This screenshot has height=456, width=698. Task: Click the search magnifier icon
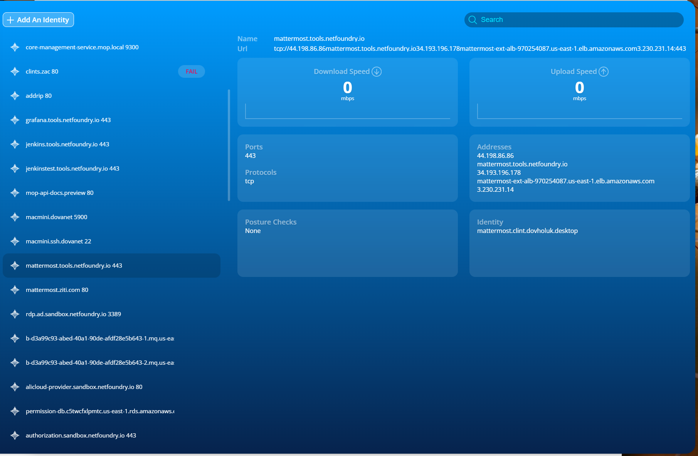(x=473, y=20)
